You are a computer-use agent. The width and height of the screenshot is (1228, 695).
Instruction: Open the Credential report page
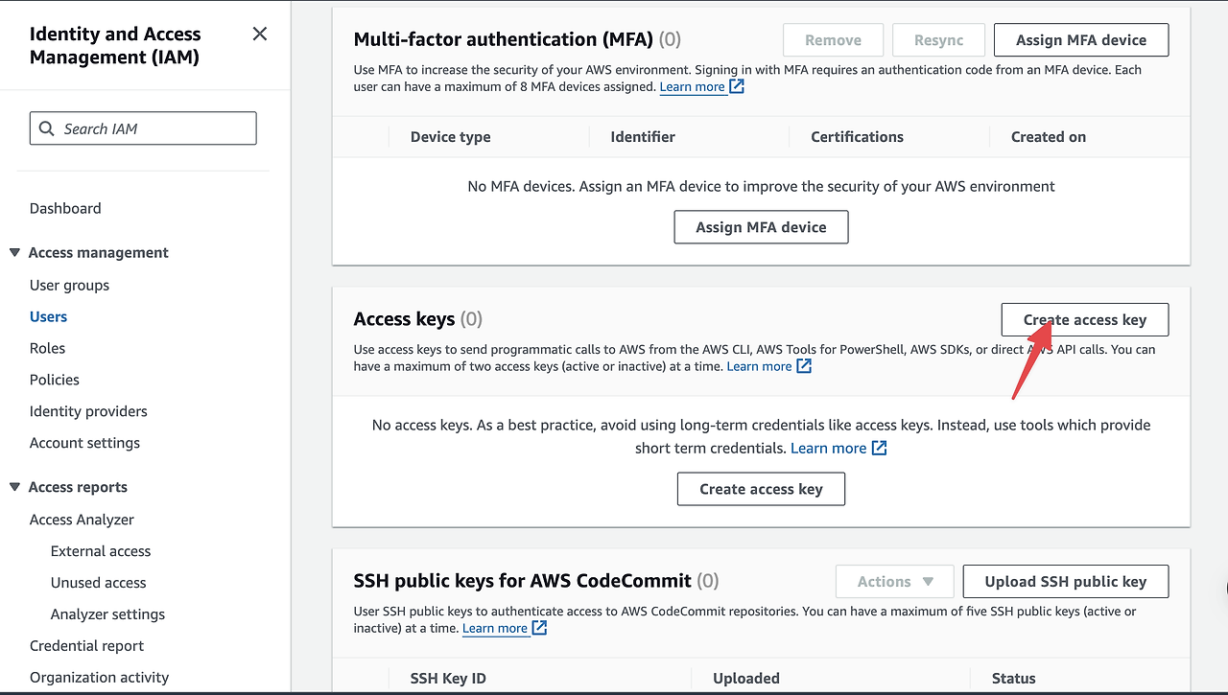[86, 646]
